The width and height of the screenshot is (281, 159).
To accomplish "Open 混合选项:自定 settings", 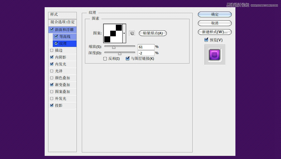I will tap(62, 22).
